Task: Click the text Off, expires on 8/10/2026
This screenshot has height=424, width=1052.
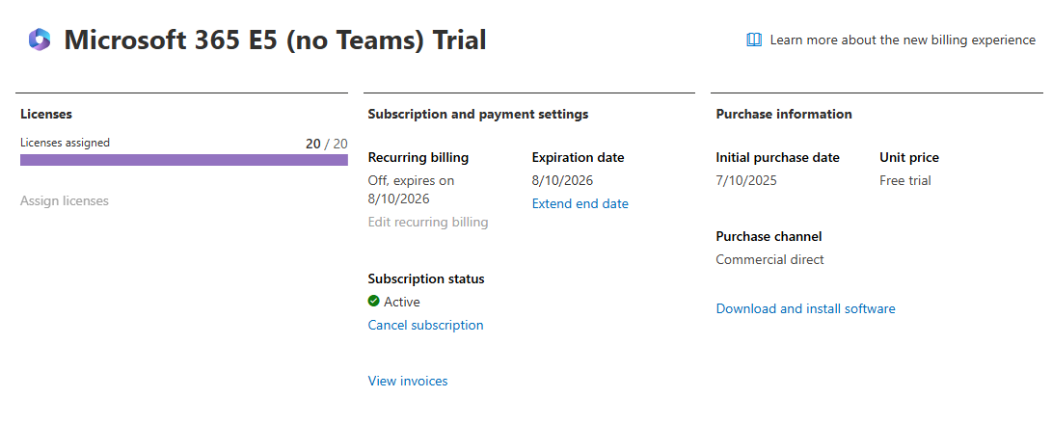Action: [x=412, y=189]
